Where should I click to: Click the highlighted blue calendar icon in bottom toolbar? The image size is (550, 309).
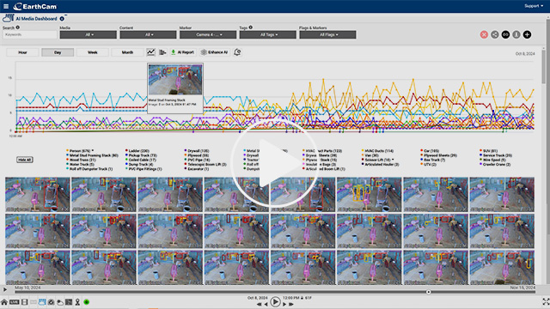42,302
